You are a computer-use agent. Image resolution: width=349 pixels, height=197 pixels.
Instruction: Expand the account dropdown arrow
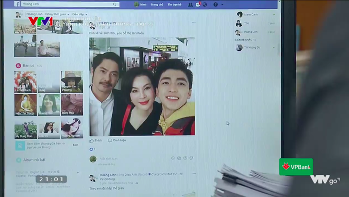pos(222,4)
